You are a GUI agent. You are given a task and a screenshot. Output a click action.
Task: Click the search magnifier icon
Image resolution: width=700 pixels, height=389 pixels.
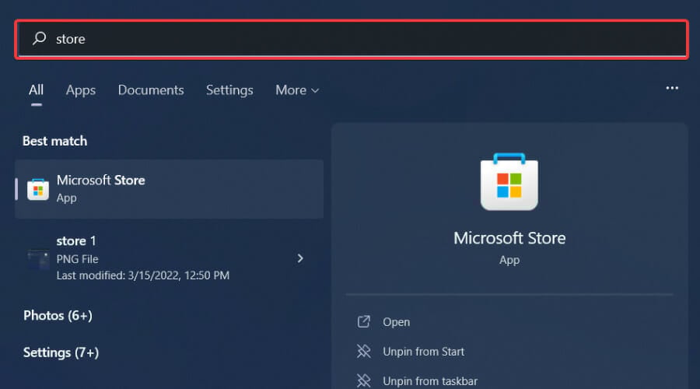pos(40,38)
